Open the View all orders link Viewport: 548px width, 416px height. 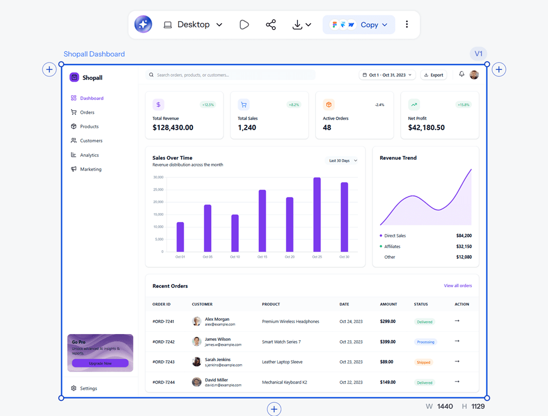point(458,285)
